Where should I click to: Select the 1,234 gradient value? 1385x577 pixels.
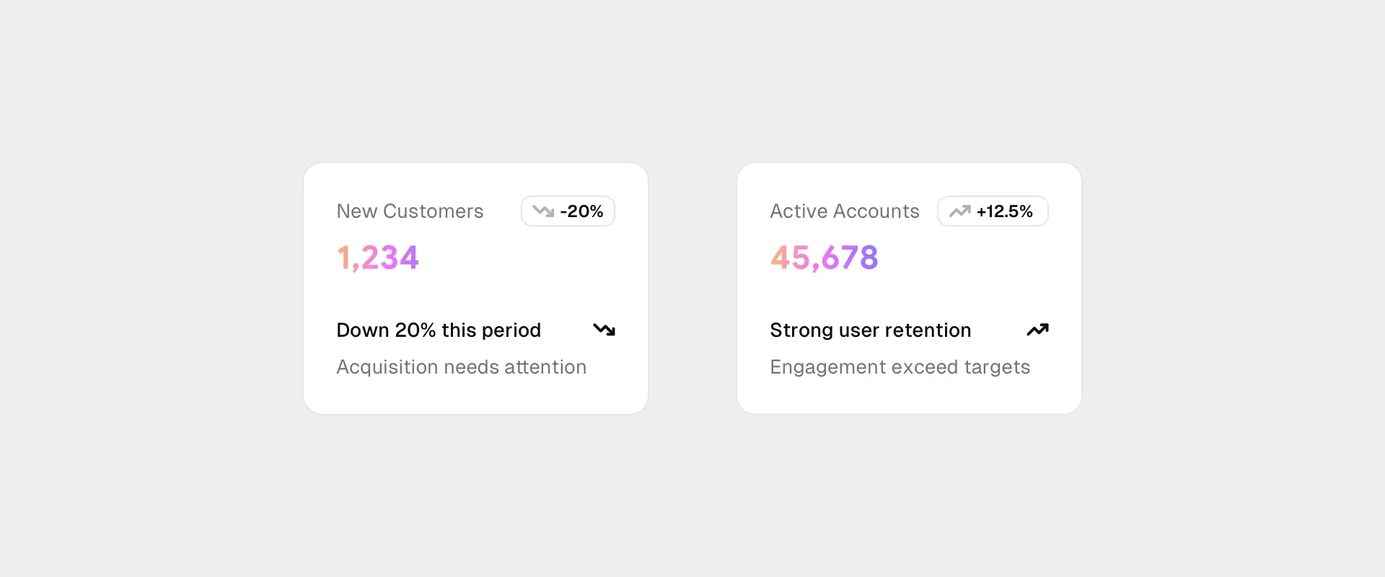point(378,257)
